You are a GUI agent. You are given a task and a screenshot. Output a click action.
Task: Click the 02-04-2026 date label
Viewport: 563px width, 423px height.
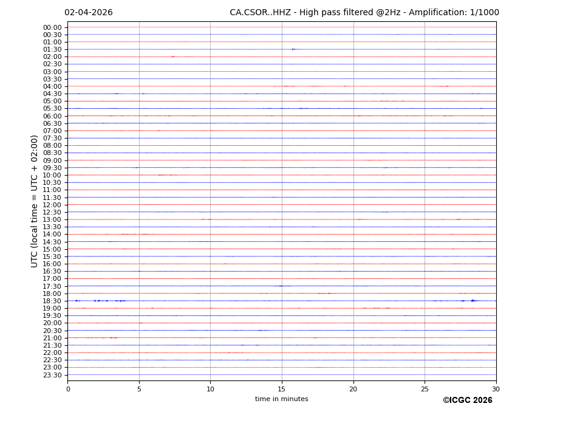pyautogui.click(x=89, y=13)
